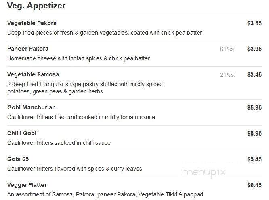The image size is (269, 200).
Task: Click the $3.45 Vegetable Samosa price
Action: [x=254, y=75]
